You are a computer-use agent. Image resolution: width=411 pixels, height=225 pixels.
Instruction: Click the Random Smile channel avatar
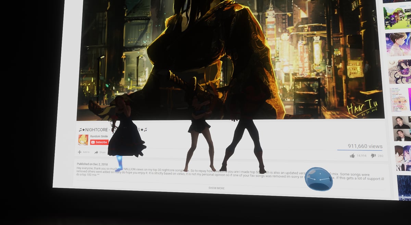click(x=83, y=140)
